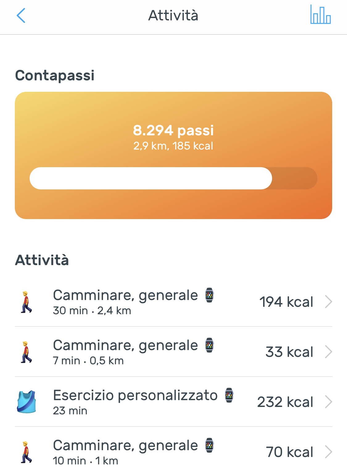
Task: Expand the 70 kcal entry chevron
Action: click(329, 452)
